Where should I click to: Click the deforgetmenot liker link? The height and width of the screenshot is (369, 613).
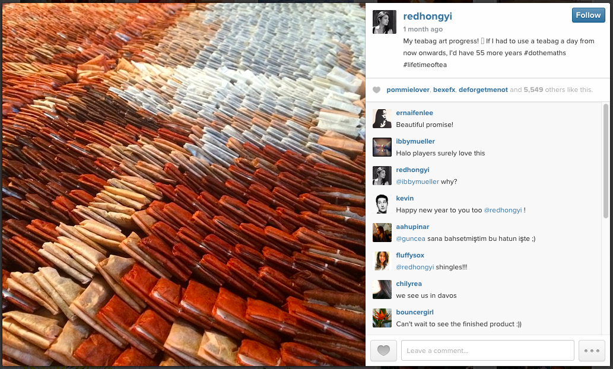[x=483, y=90]
